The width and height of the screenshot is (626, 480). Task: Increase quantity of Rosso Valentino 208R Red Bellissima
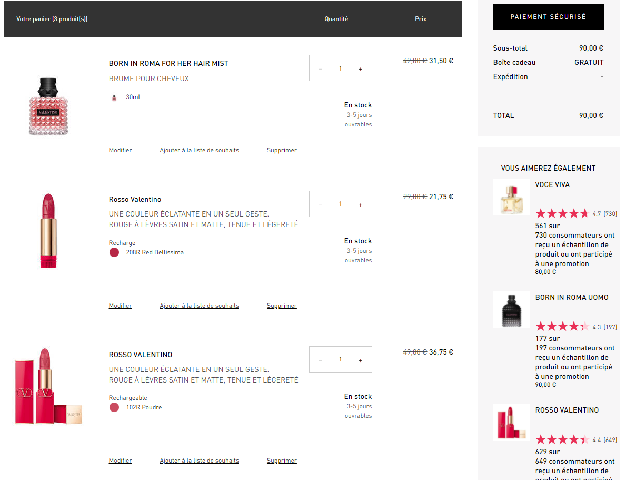pyautogui.click(x=360, y=204)
